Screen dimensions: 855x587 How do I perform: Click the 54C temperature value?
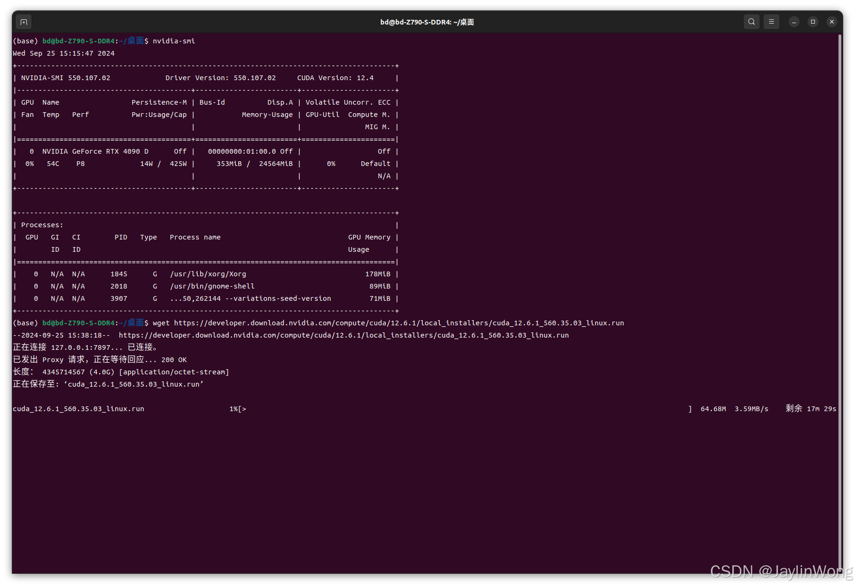click(x=53, y=164)
